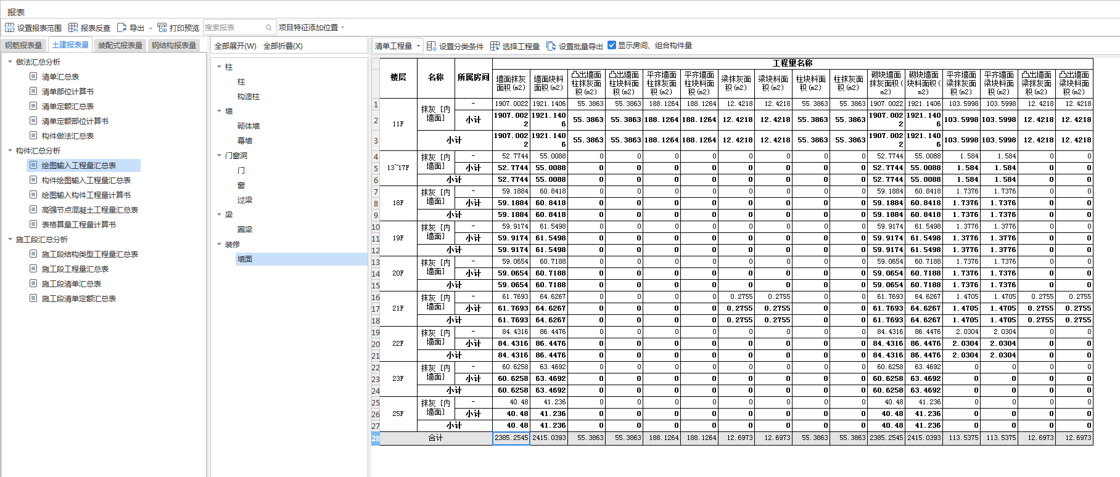Select 幕墙 in component tree

click(245, 141)
